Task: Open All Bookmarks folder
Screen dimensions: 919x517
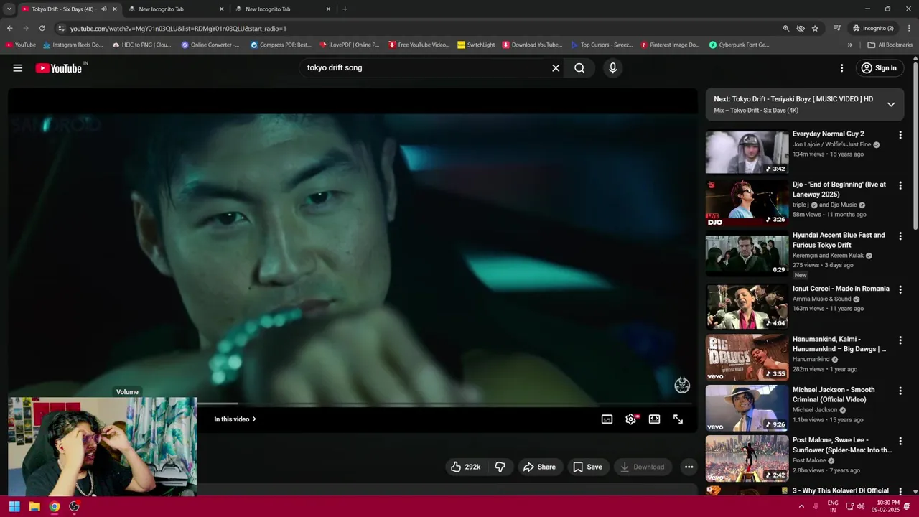Action: point(890,45)
